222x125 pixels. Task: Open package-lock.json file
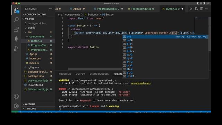click(x=38, y=72)
